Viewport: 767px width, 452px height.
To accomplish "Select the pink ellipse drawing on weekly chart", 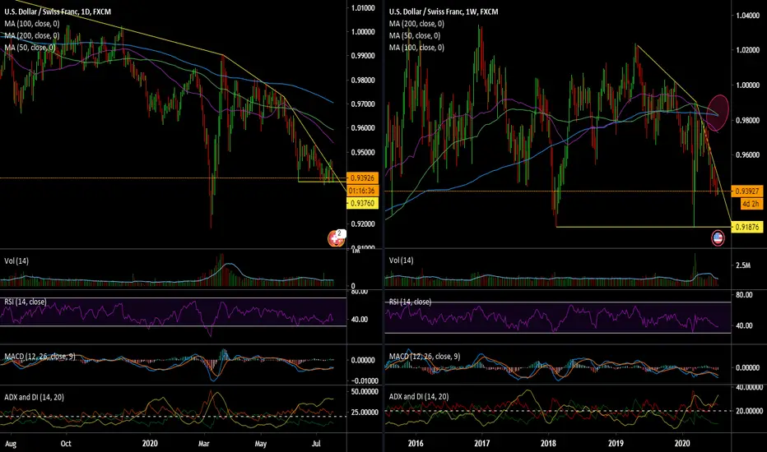I will 716,113.
